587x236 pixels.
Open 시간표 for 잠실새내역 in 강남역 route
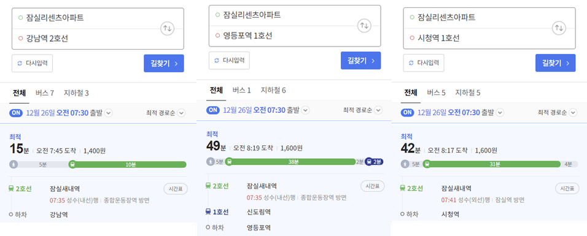(176, 189)
